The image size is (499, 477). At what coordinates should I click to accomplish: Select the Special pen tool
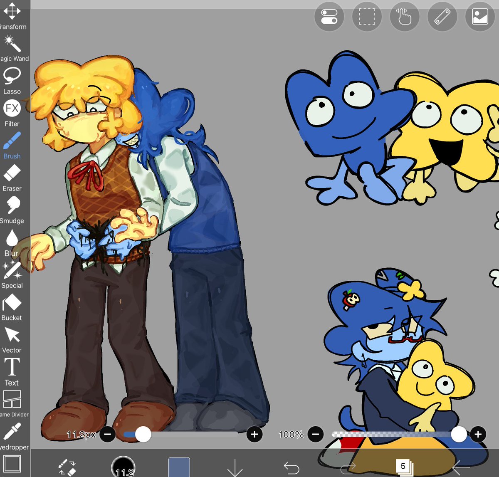click(x=12, y=275)
